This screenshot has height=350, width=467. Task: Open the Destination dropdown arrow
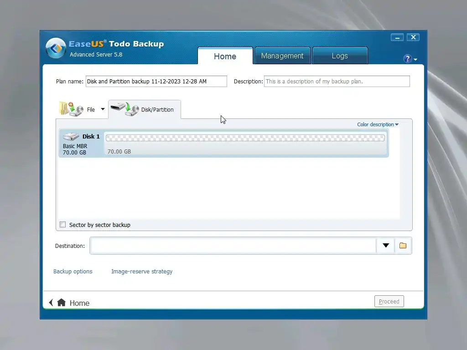point(386,246)
